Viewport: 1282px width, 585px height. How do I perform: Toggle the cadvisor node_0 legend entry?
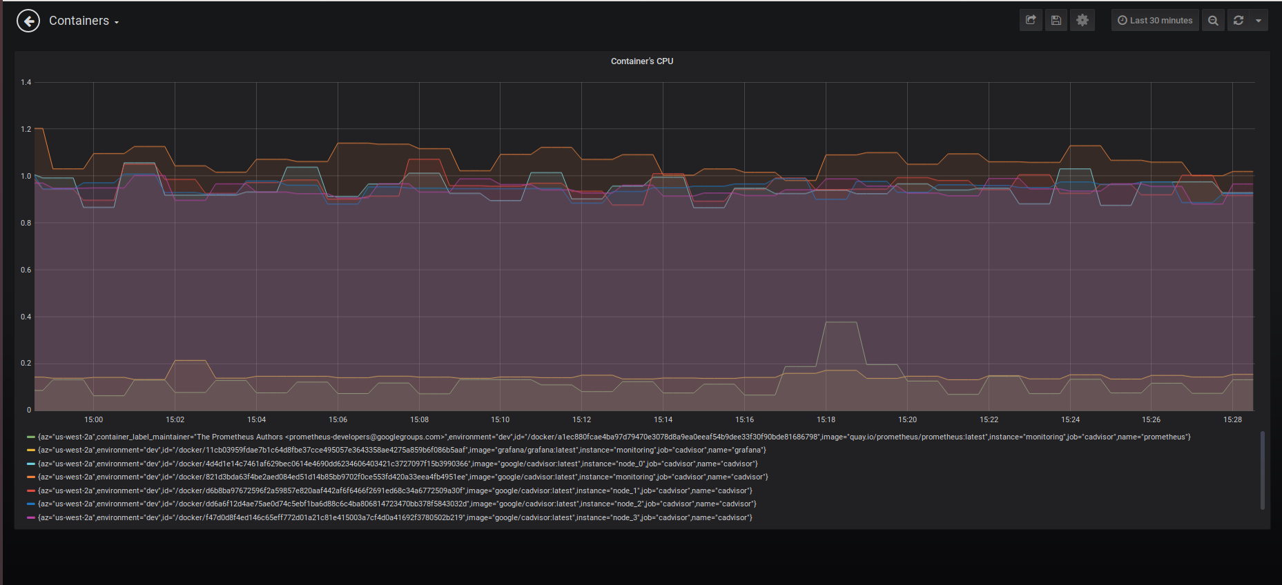pos(398,464)
